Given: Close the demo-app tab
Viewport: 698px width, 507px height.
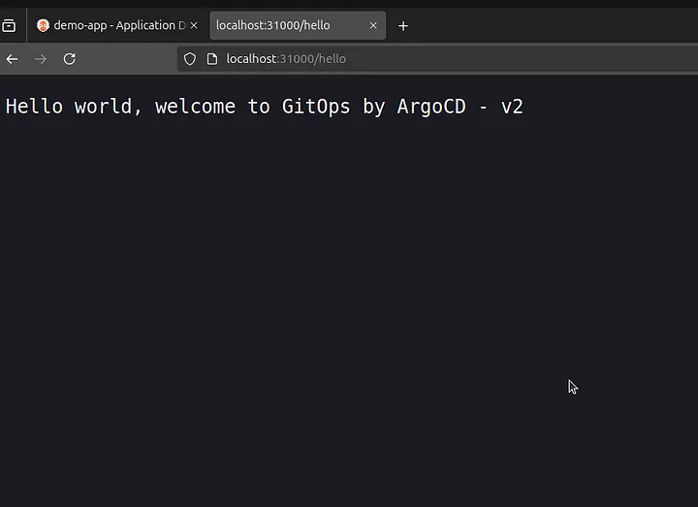Looking at the screenshot, I should (x=196, y=26).
